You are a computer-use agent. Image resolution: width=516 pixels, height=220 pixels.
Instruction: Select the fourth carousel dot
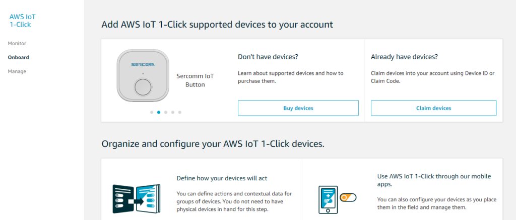(x=172, y=112)
